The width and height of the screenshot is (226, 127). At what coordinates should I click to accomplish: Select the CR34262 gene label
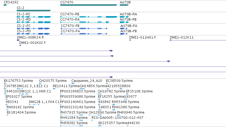[x=11, y=2]
